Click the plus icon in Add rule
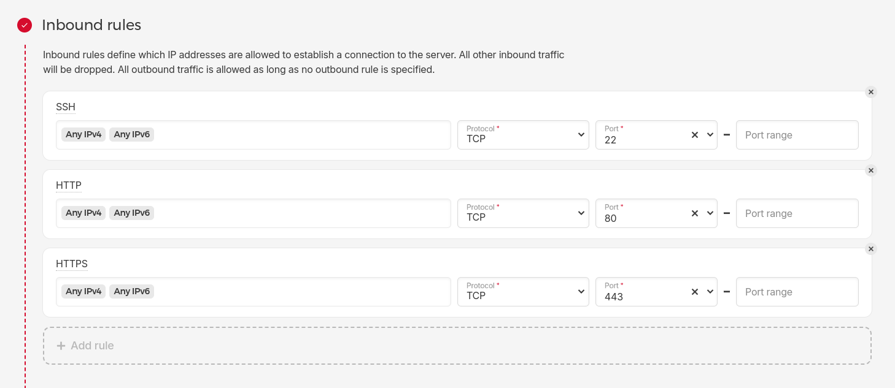The height and width of the screenshot is (388, 895). (x=61, y=346)
